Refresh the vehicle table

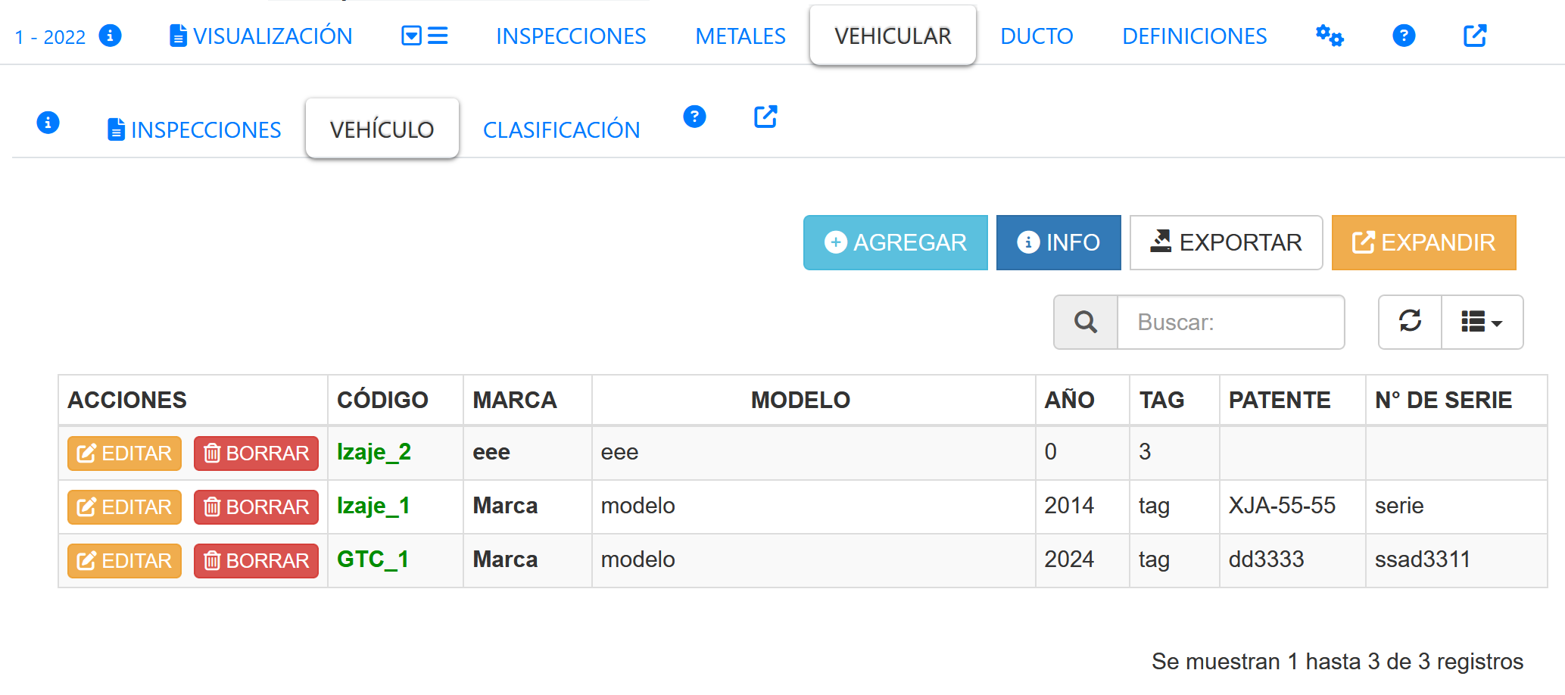(1410, 323)
